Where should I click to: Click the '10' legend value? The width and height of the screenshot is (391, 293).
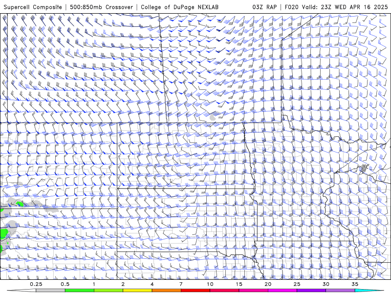click(x=210, y=284)
